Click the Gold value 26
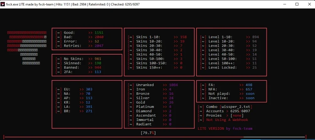The width and height of the screenshot is (315, 140). [171, 102]
